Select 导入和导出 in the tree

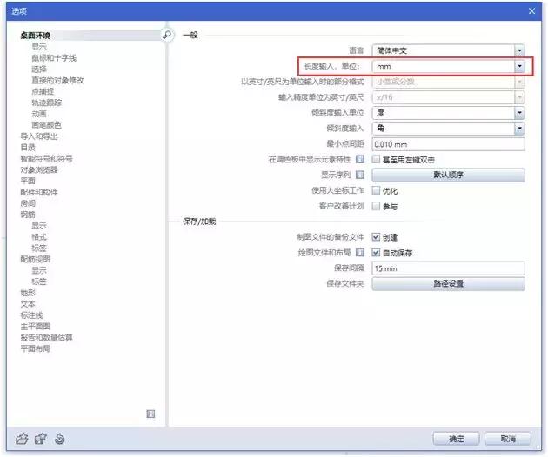click(x=39, y=136)
